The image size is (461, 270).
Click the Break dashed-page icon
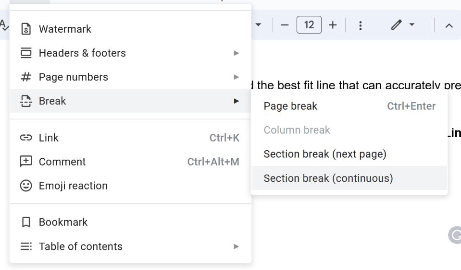pos(26,101)
